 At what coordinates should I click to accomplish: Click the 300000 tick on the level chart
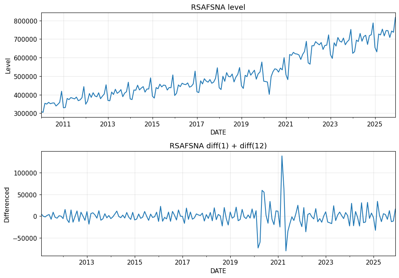tap(27, 113)
